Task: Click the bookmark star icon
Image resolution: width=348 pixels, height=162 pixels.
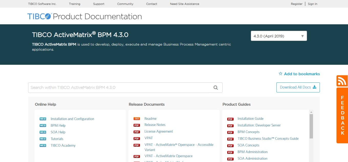Action: [x=280, y=74]
